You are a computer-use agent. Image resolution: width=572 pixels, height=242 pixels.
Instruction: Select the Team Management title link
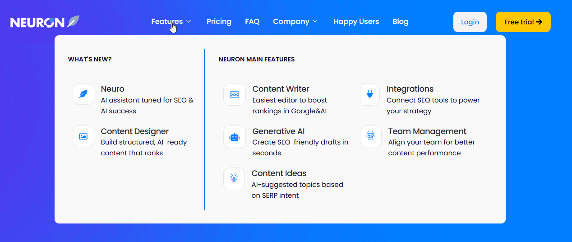[x=427, y=131]
